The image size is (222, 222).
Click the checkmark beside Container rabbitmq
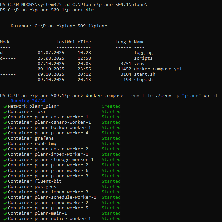[5, 144]
